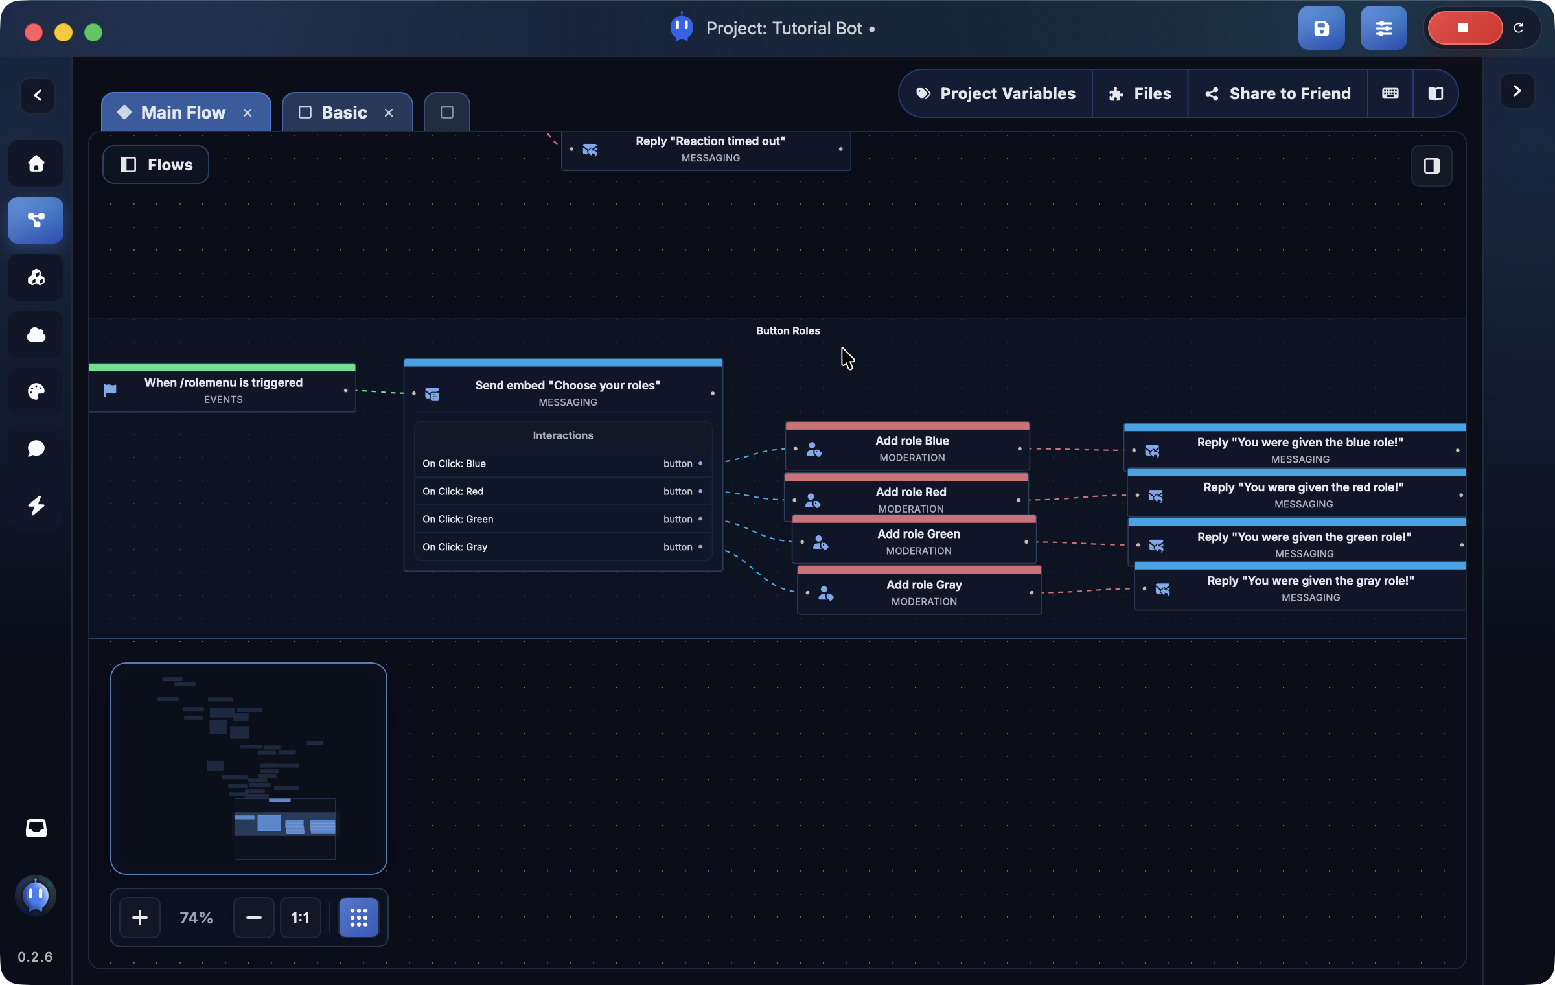1555x985 pixels.
Task: Select the On Click: Green interaction row
Action: [x=562, y=519]
